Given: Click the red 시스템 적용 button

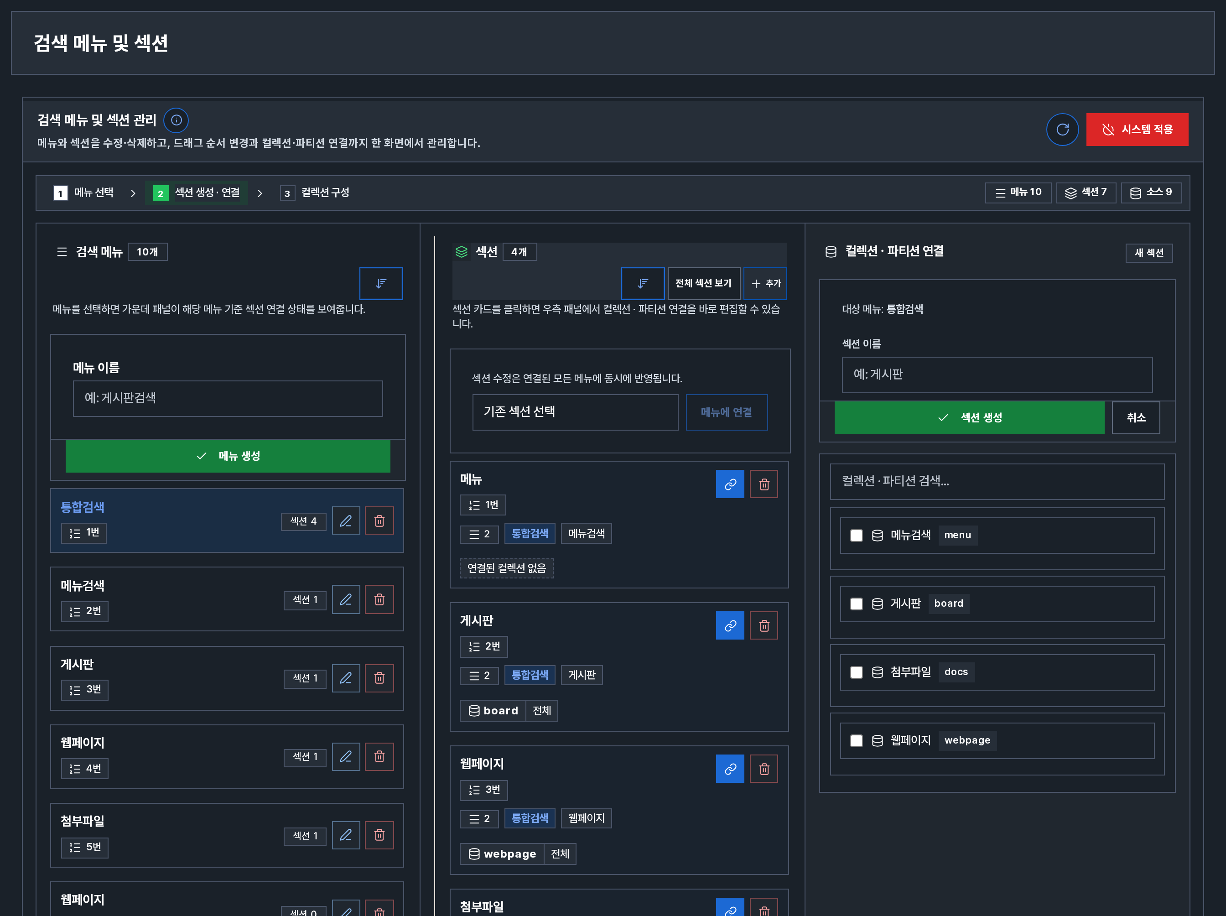Looking at the screenshot, I should click(1137, 129).
